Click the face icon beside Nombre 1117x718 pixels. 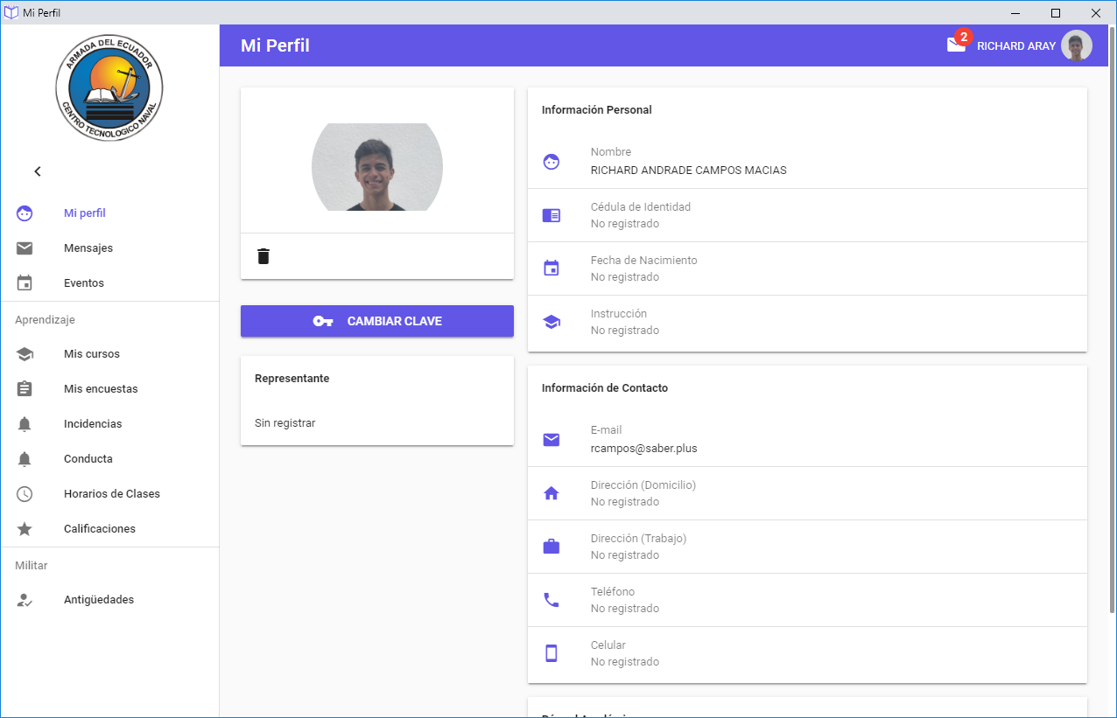tap(551, 162)
